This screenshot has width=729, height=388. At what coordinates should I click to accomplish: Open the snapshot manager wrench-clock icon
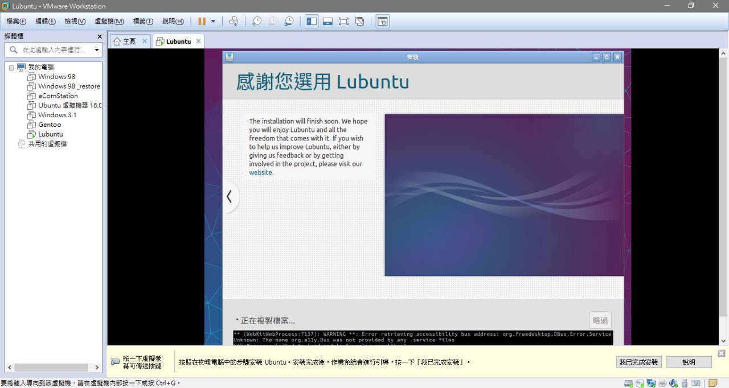pos(289,21)
